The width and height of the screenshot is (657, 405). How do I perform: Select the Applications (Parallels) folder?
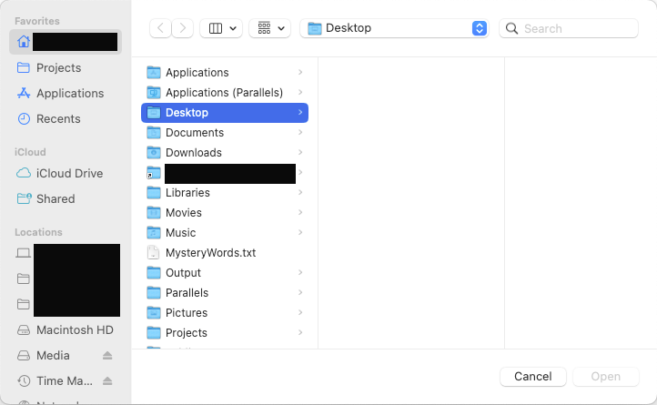pos(224,92)
